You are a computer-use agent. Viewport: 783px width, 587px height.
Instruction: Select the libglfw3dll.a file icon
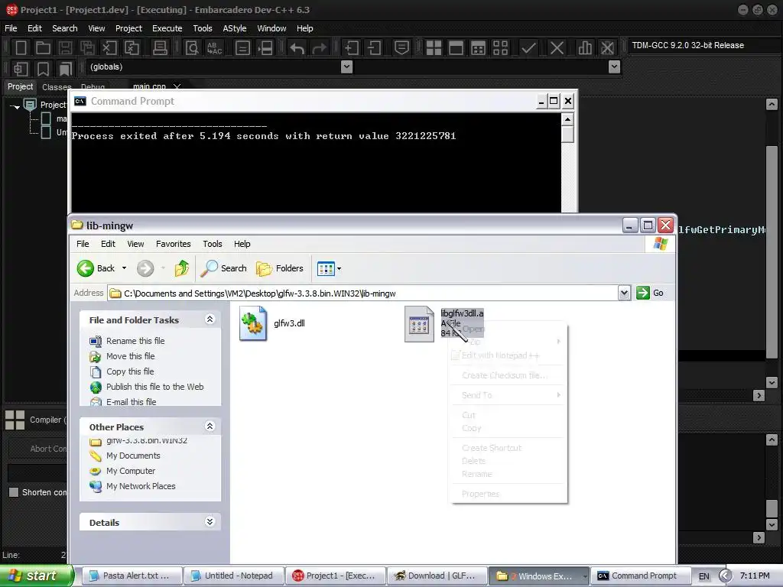point(419,324)
